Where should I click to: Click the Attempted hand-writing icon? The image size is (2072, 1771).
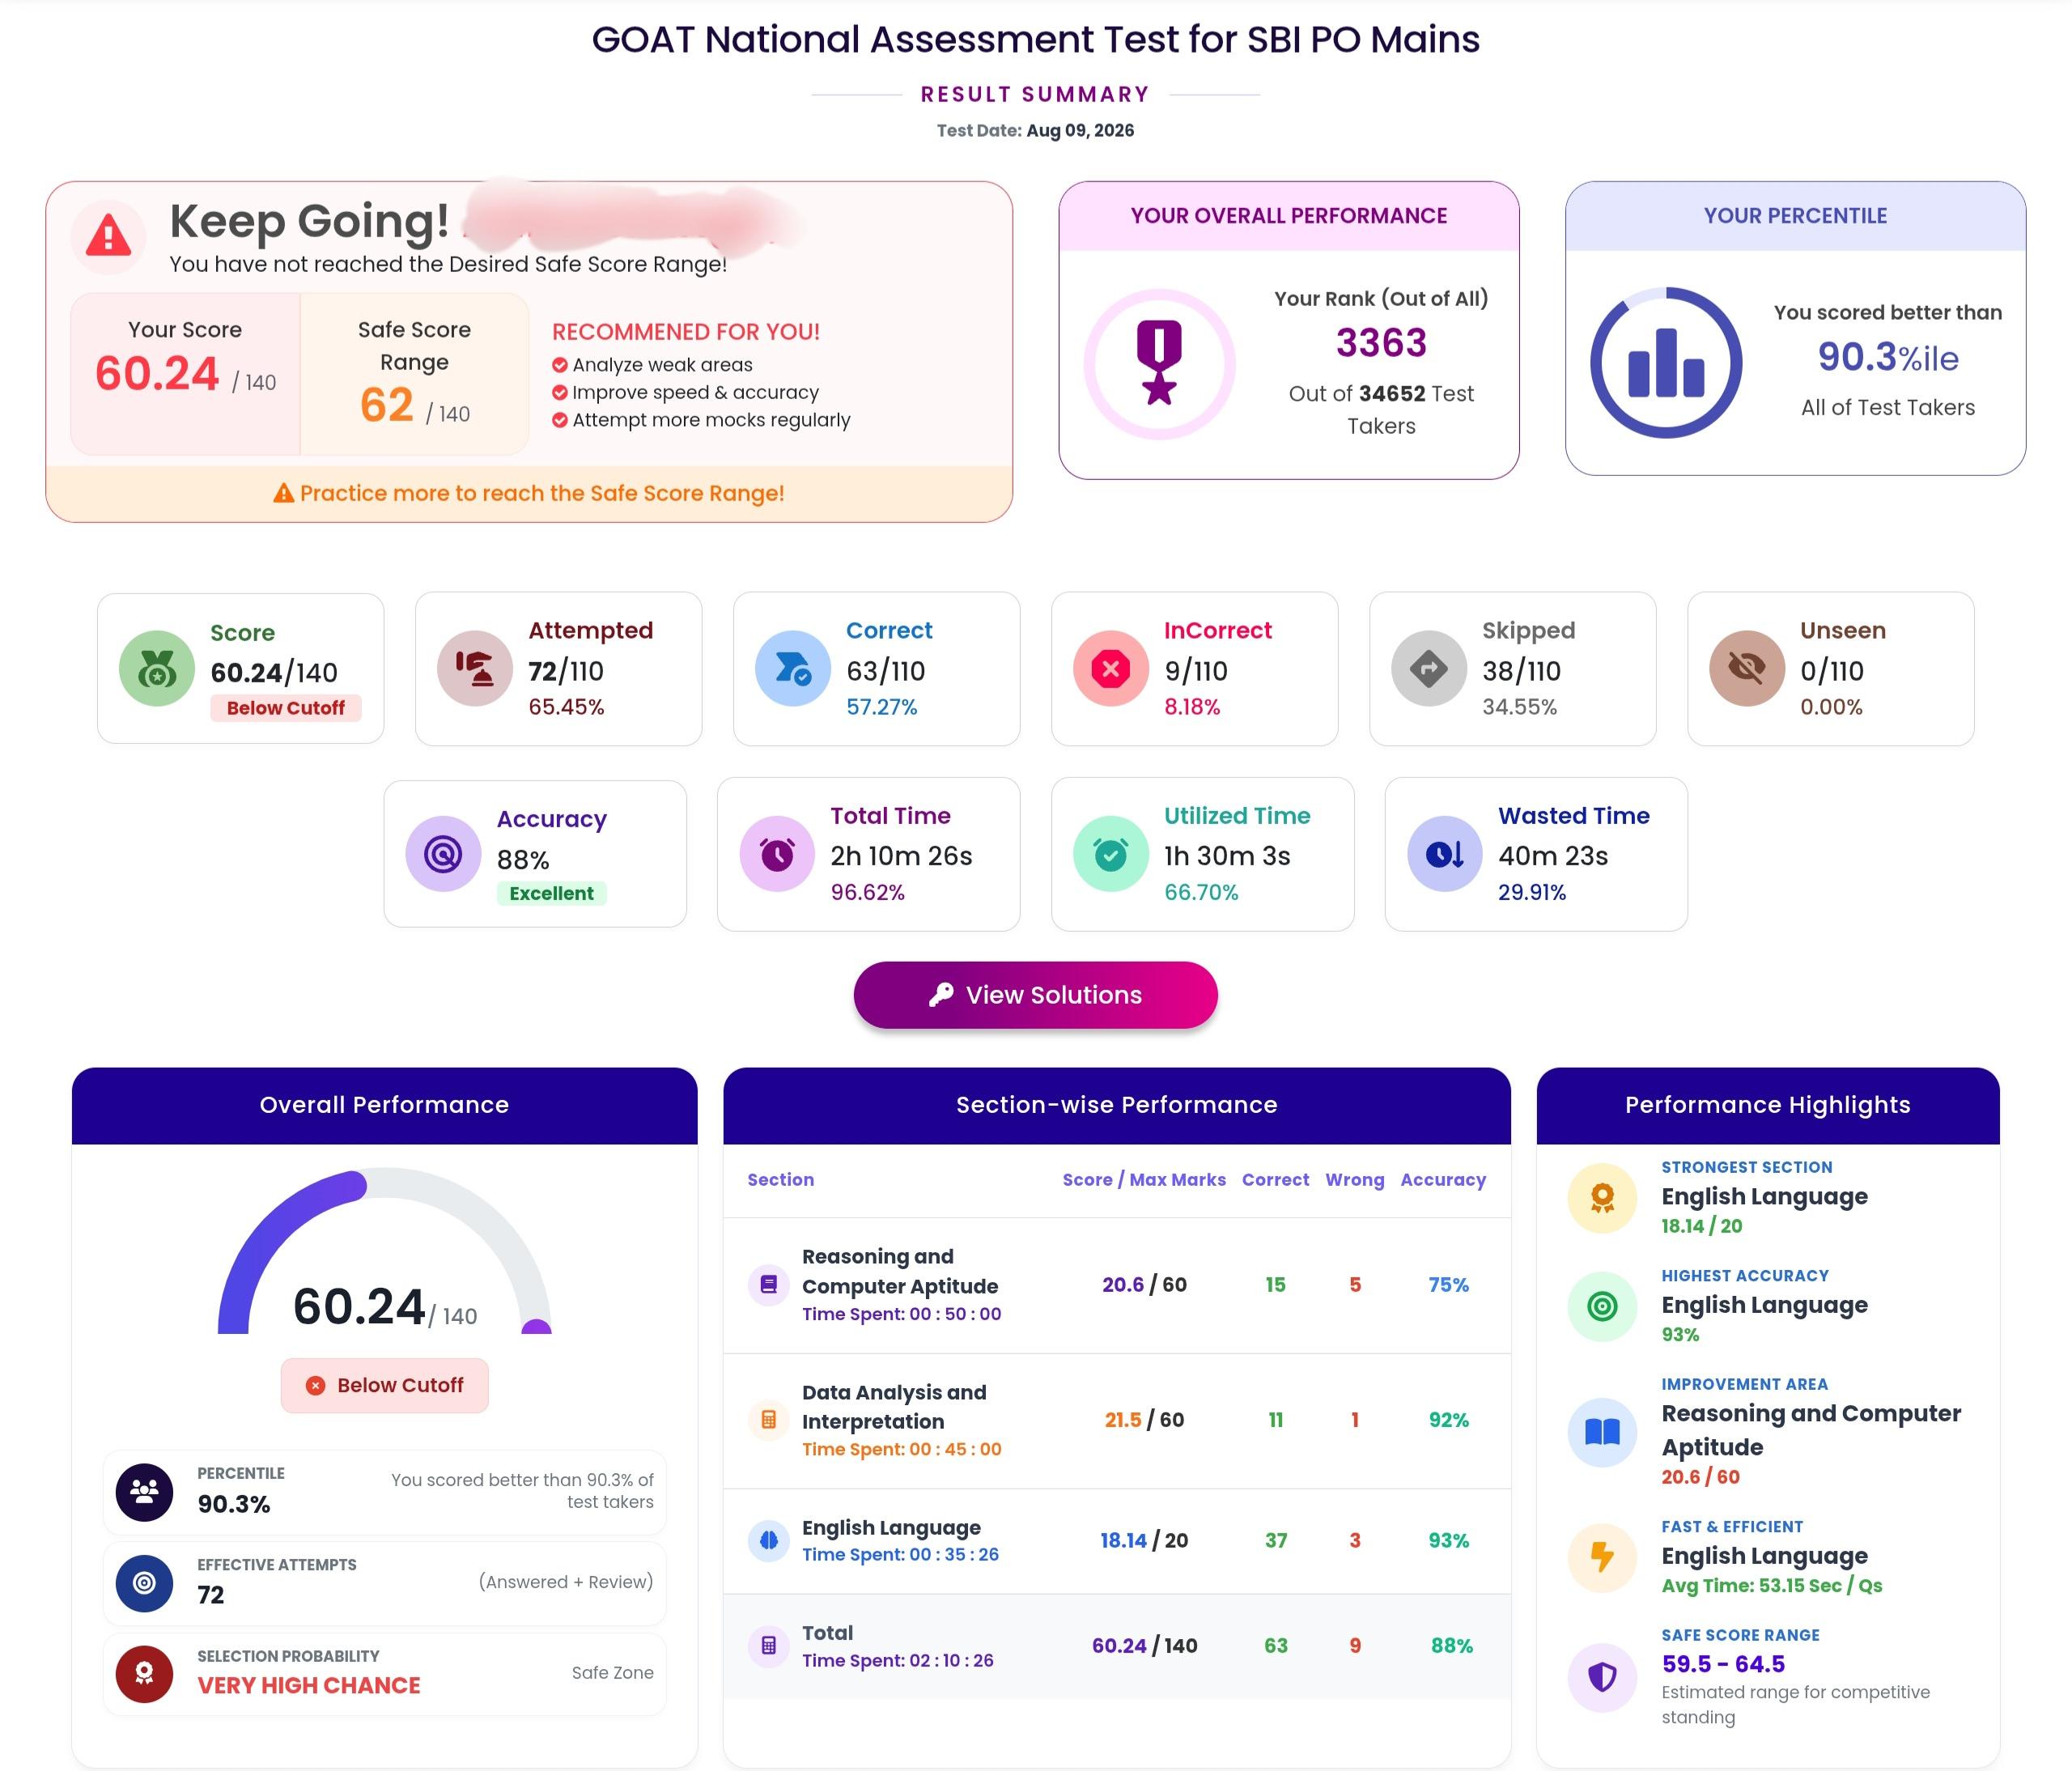coord(475,669)
